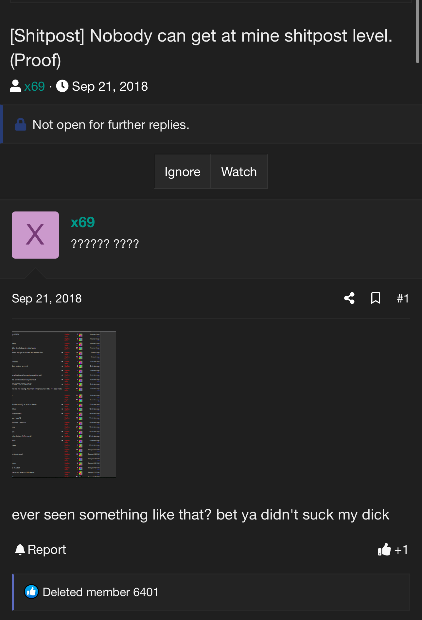Viewport: 422px width, 620px height.
Task: Click the post date Sep 21, 2018
Action: (47, 299)
